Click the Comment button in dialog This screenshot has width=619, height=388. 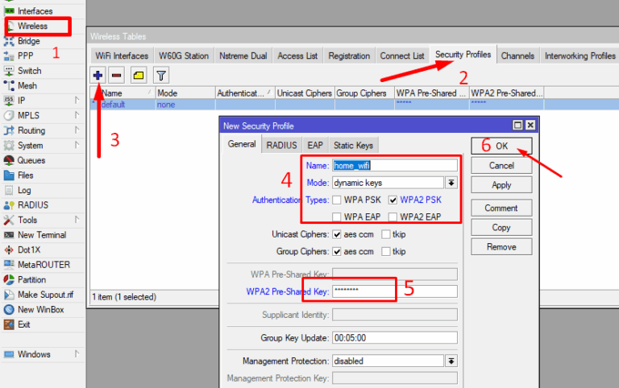501,208
